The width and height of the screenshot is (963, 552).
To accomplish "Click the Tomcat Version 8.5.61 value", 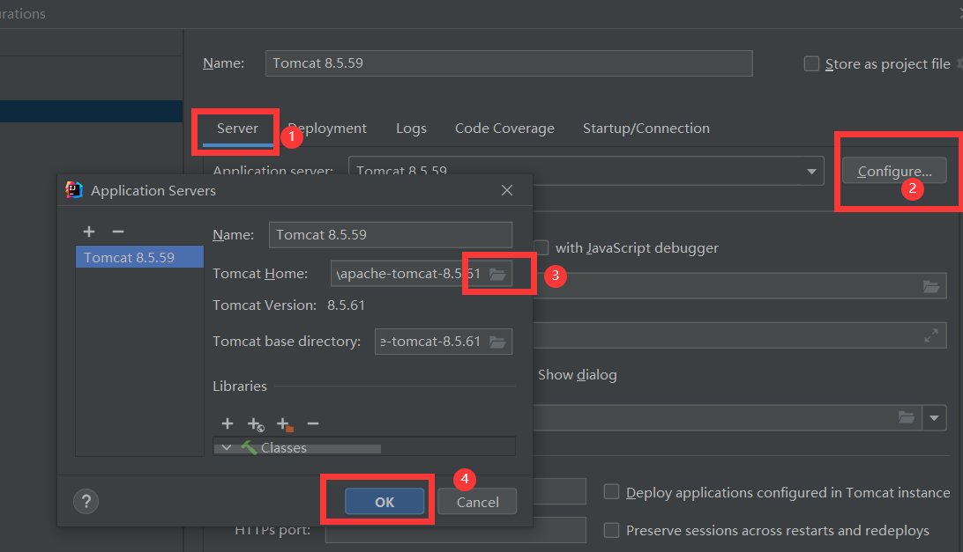I will pos(346,305).
